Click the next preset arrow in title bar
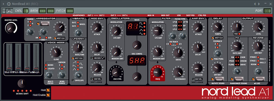The image size is (274, 101). 259,4
